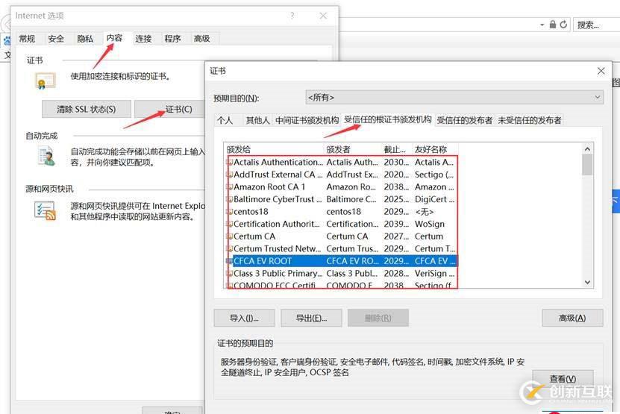Select the Amazon Root CA 1 certificate
620x414 pixels.
(x=342, y=186)
